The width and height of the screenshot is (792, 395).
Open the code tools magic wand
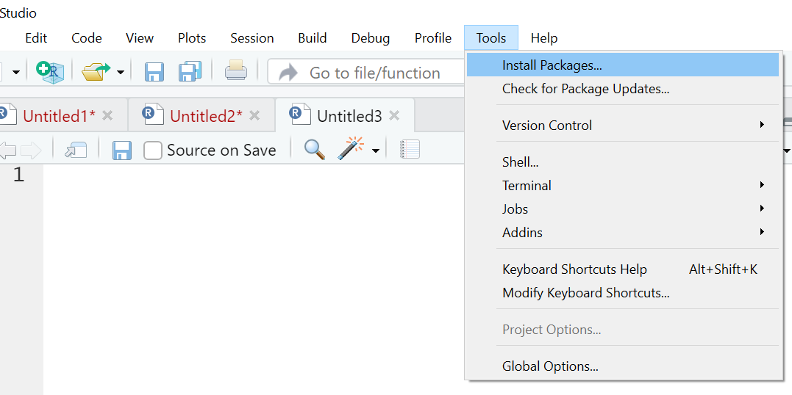[x=350, y=150]
